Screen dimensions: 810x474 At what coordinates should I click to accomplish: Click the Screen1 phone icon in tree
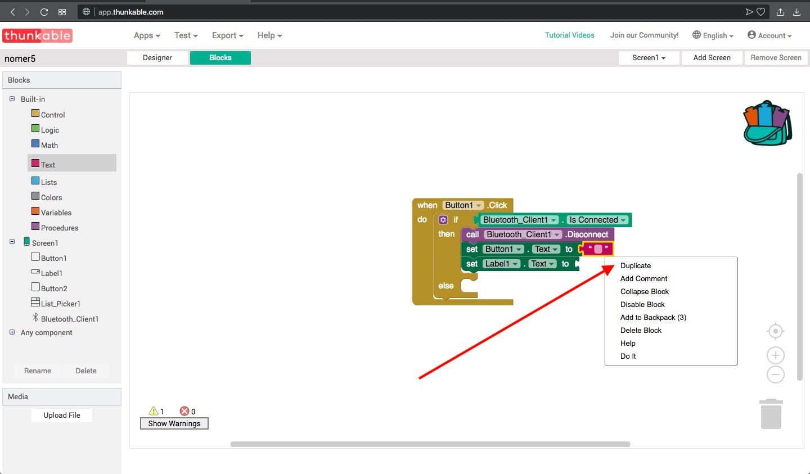pos(26,241)
